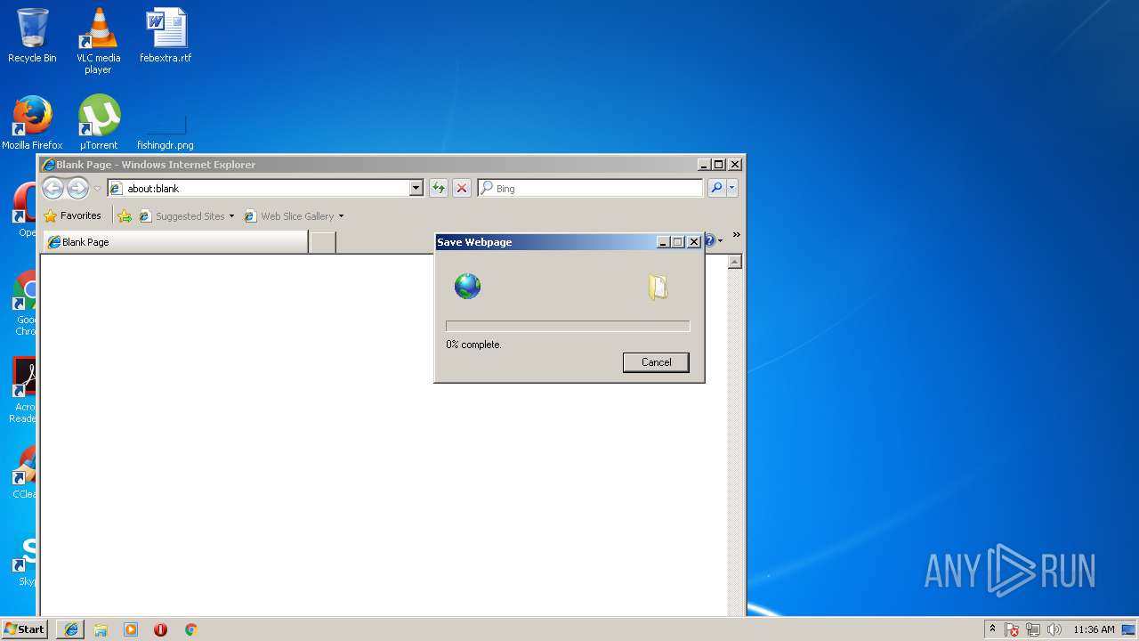Click the Show desktop button
1139x641 pixels.
click(x=1130, y=629)
